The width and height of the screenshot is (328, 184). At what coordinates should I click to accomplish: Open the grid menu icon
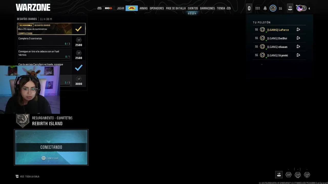[x=258, y=8]
